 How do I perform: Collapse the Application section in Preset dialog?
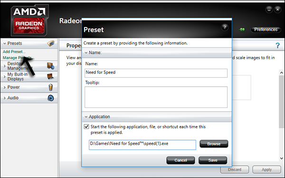86,117
